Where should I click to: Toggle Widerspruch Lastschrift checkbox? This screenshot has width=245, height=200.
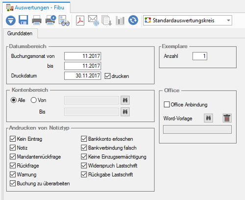84,166
